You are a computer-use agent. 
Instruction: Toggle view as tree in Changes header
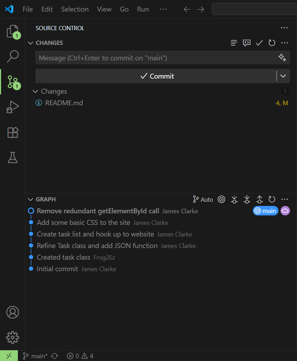click(234, 43)
